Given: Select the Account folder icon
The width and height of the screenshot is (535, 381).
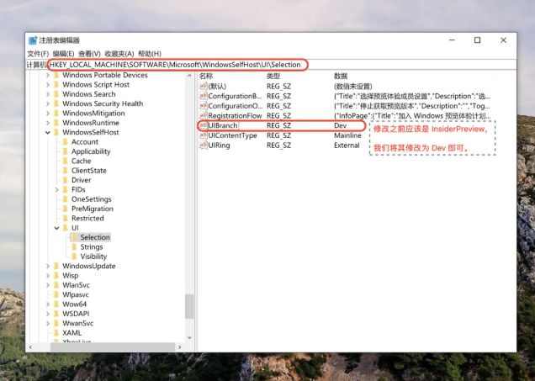Looking at the screenshot, I should pyautogui.click(x=66, y=142).
